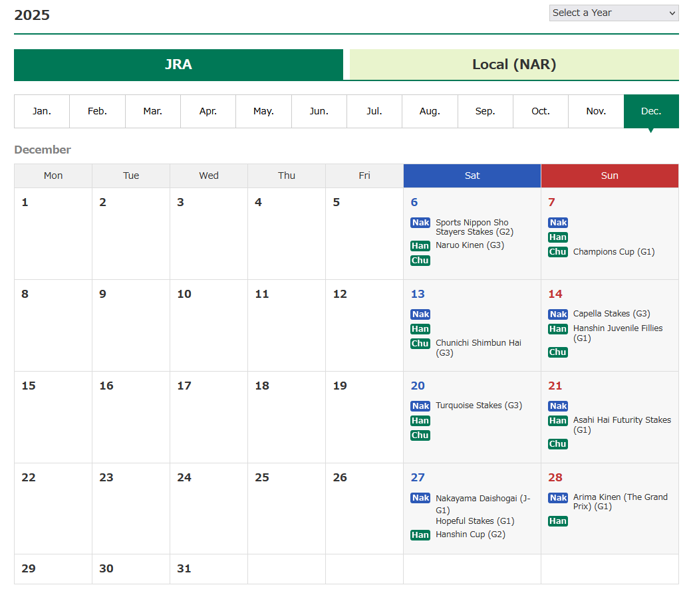Click Chu badge on December 14

[x=558, y=352]
